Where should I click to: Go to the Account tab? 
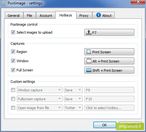click(x=46, y=16)
